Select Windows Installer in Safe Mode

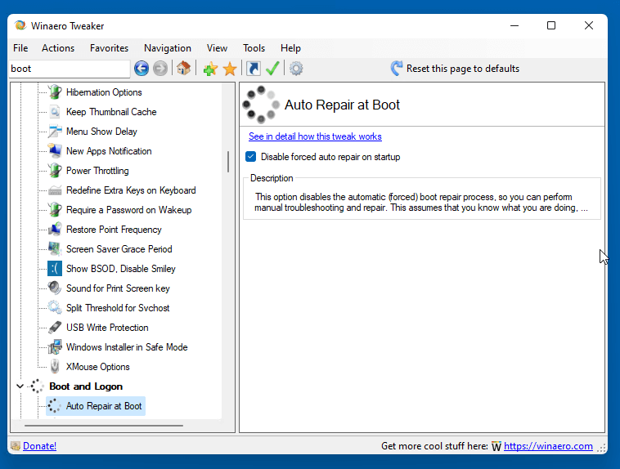point(127,347)
